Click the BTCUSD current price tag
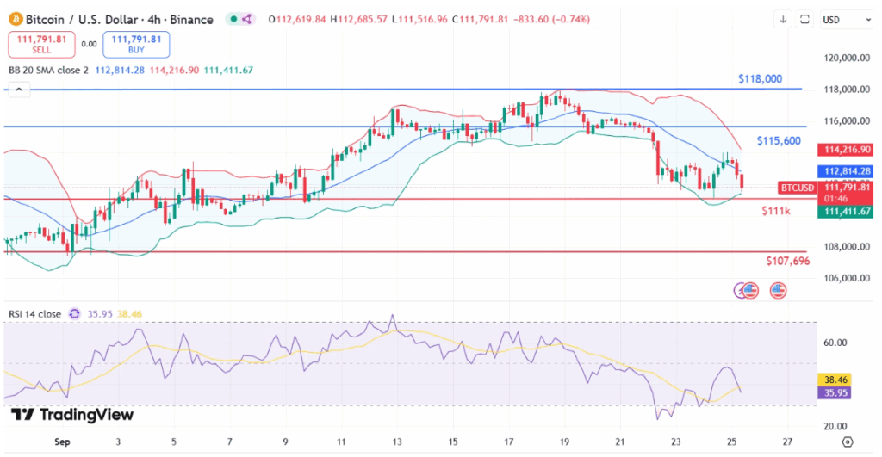 click(797, 188)
